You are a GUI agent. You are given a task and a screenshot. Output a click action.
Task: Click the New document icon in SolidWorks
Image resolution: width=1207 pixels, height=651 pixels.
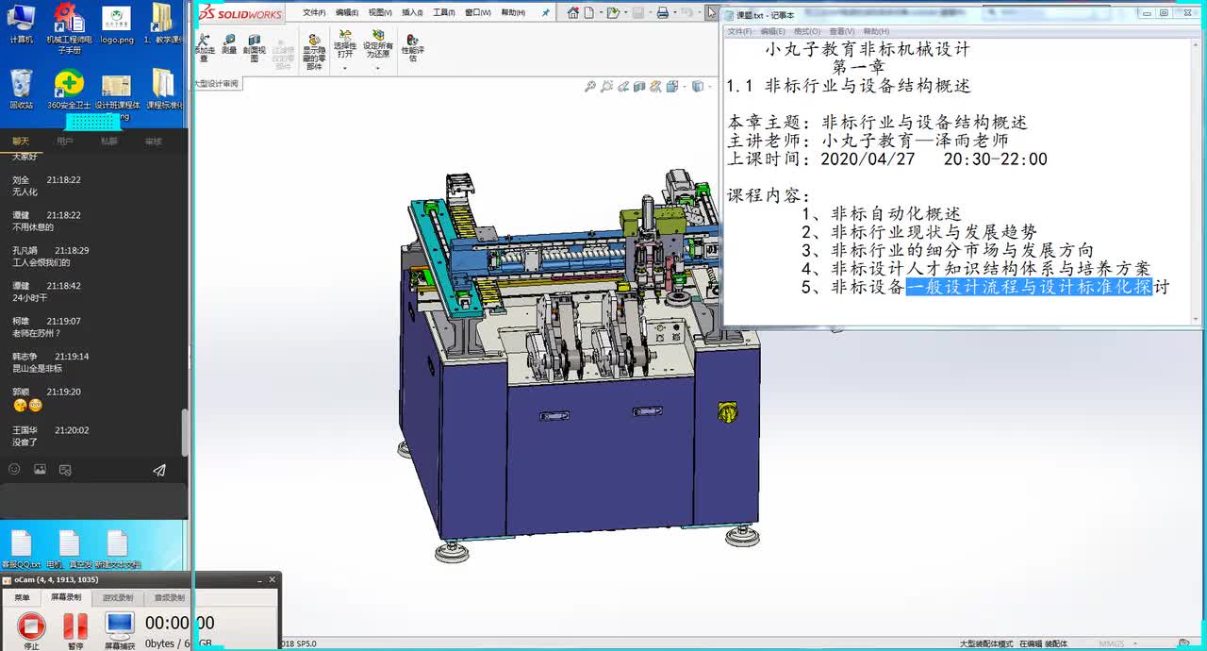pyautogui.click(x=589, y=12)
